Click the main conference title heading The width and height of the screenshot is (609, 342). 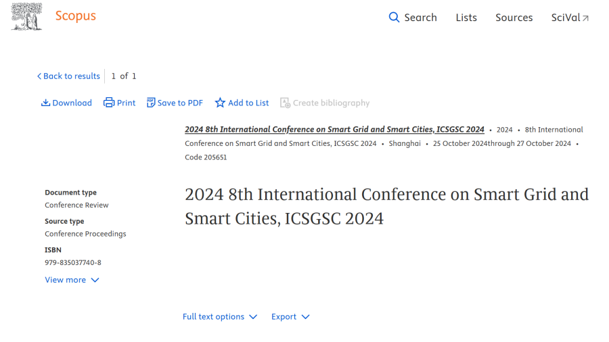386,206
